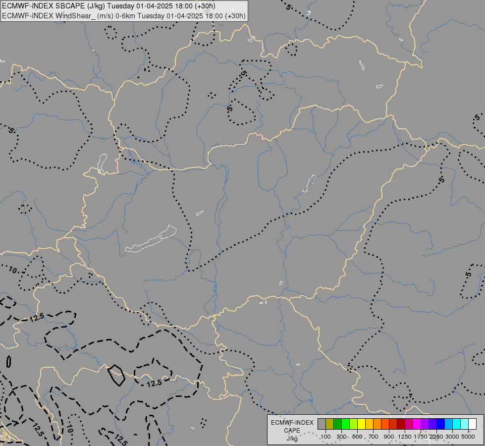Click the orange swatch above the 700 label
The height and width of the screenshot is (446, 485).
pyautogui.click(x=377, y=424)
